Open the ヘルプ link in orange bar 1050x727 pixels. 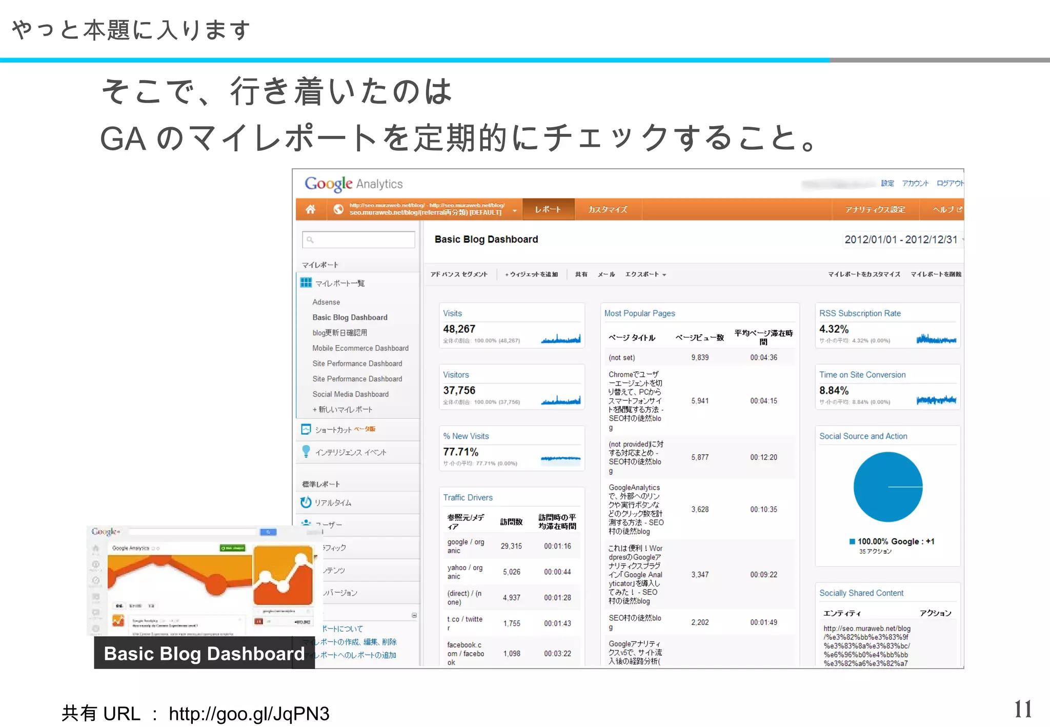click(x=946, y=209)
